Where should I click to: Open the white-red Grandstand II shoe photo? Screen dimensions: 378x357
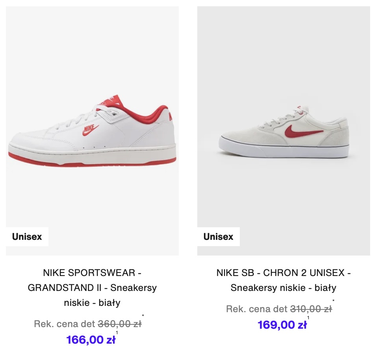92,131
